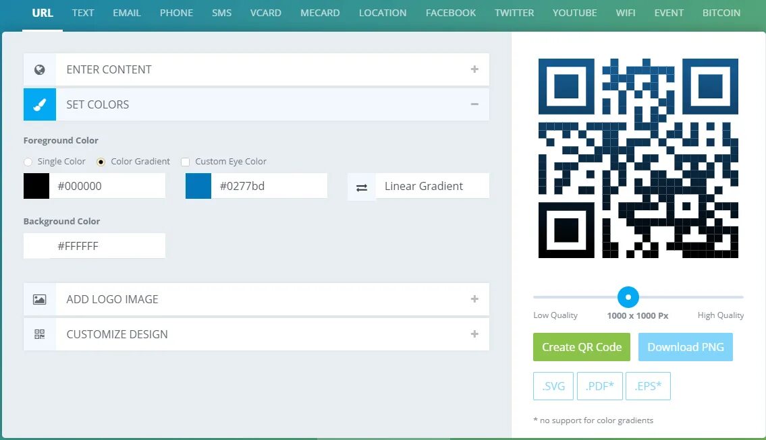Open the EMAIL tab
The image size is (766, 440).
(127, 13)
